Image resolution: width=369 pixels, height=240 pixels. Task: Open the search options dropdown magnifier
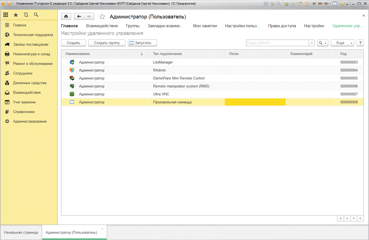pyautogui.click(x=323, y=43)
